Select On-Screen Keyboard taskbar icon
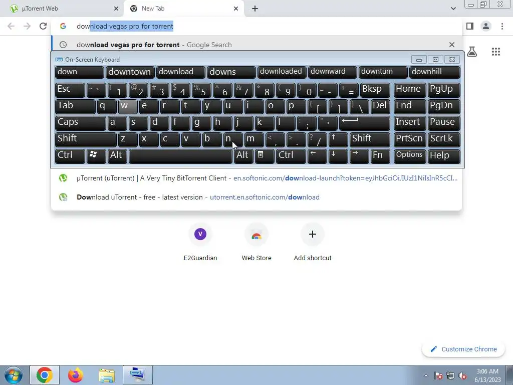This screenshot has width=513, height=385. (x=138, y=375)
